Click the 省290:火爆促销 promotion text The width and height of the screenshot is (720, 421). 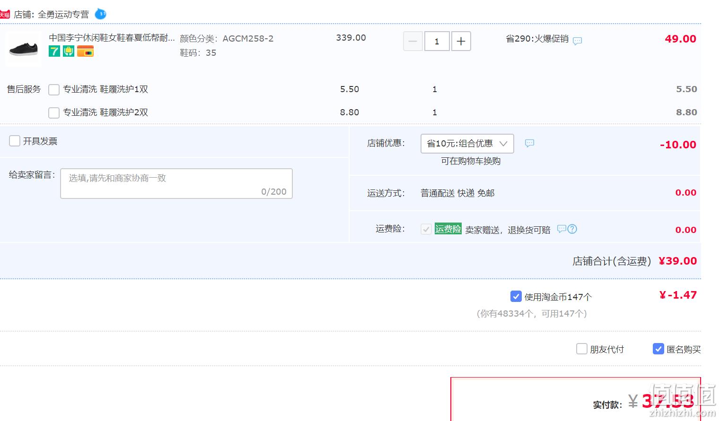click(x=537, y=39)
